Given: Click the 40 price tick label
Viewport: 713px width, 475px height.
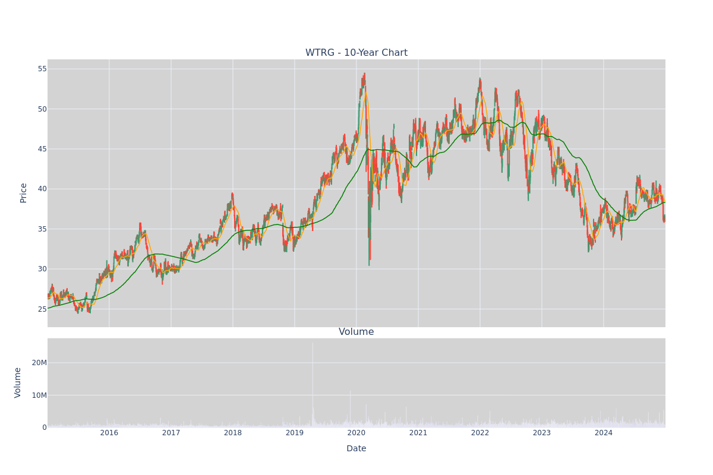Looking at the screenshot, I should point(42,189).
